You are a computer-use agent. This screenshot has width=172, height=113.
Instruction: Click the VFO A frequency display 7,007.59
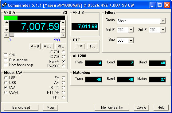[x=34, y=26]
